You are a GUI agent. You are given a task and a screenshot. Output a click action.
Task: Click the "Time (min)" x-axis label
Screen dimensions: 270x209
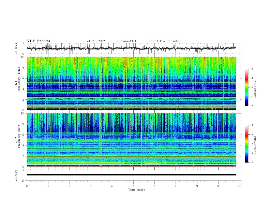tap(136, 190)
